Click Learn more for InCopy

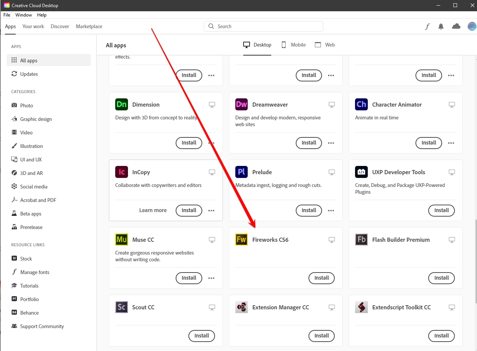tap(153, 210)
